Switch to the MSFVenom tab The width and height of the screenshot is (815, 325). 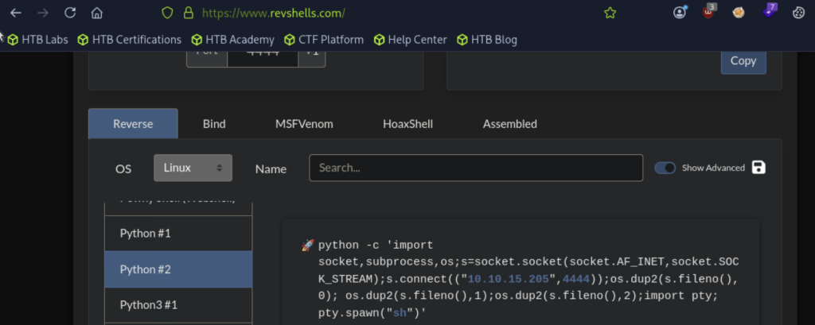[x=304, y=124]
